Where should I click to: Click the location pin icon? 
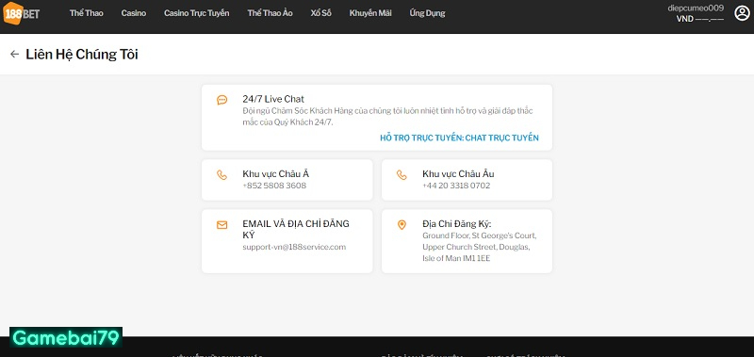pyautogui.click(x=402, y=225)
